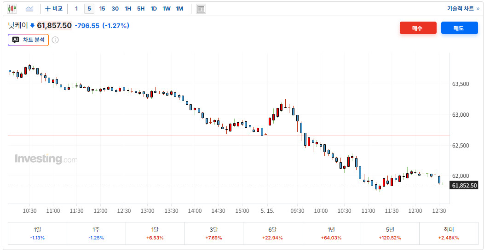This screenshot has width=484, height=250.
Task: Click the plus icon next to 비교
Action: pos(47,9)
